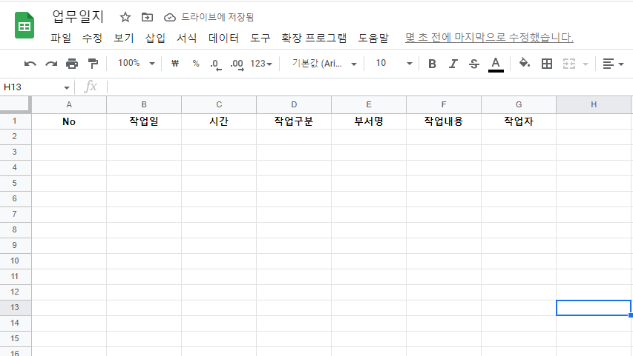Open the zoom 100% dropdown
The width and height of the screenshot is (633, 356).
[x=136, y=63]
